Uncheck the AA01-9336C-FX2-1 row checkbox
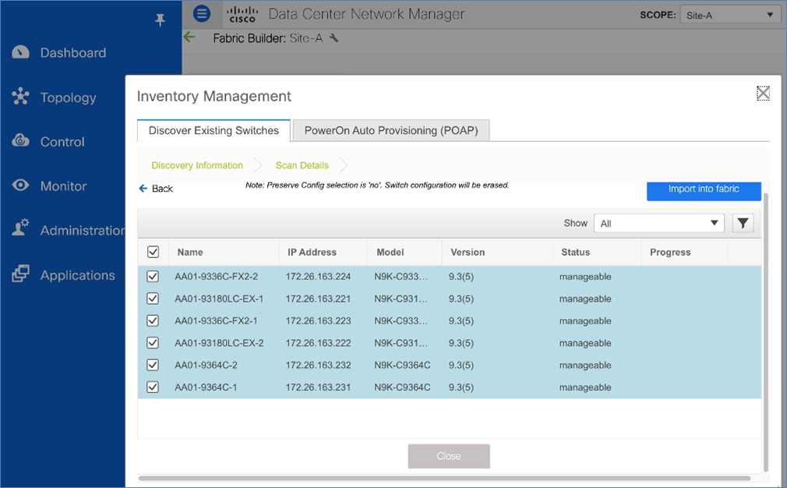This screenshot has width=787, height=488. pos(153,321)
